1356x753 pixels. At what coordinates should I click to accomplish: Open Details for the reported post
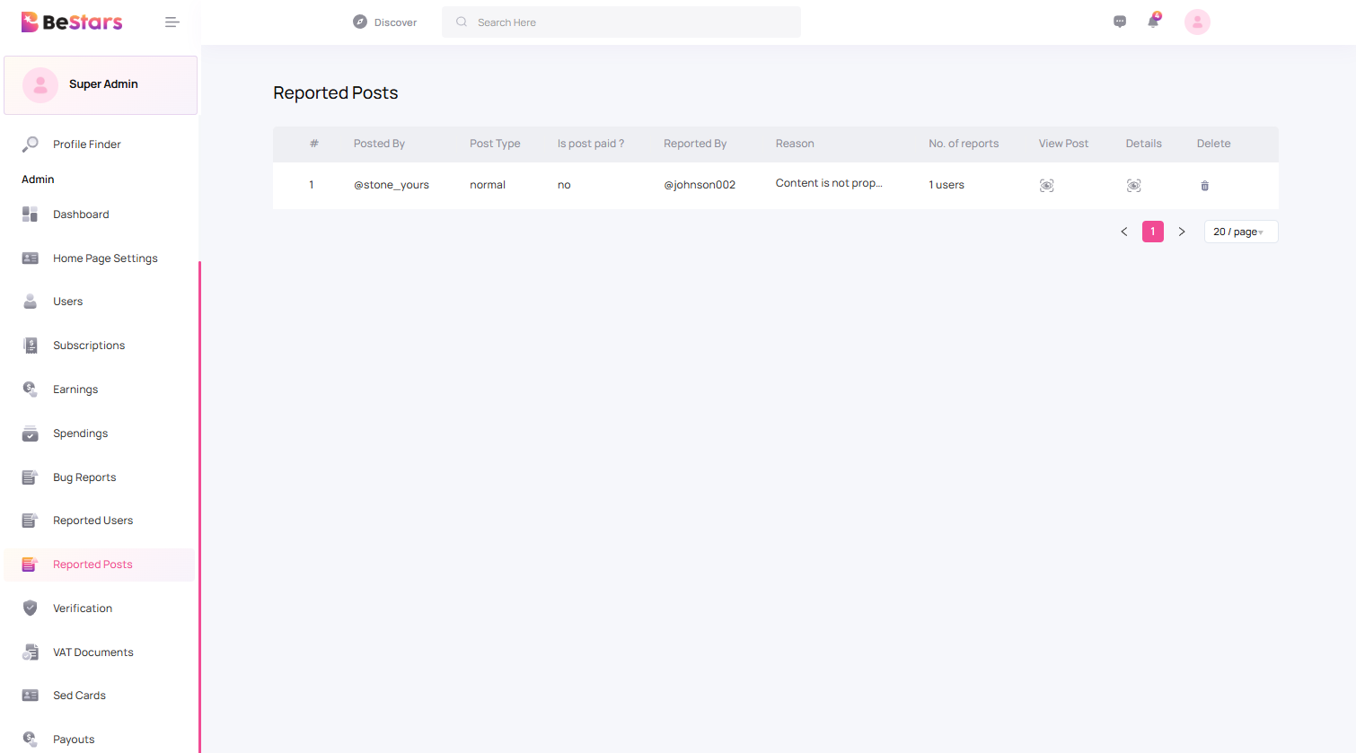coord(1133,185)
